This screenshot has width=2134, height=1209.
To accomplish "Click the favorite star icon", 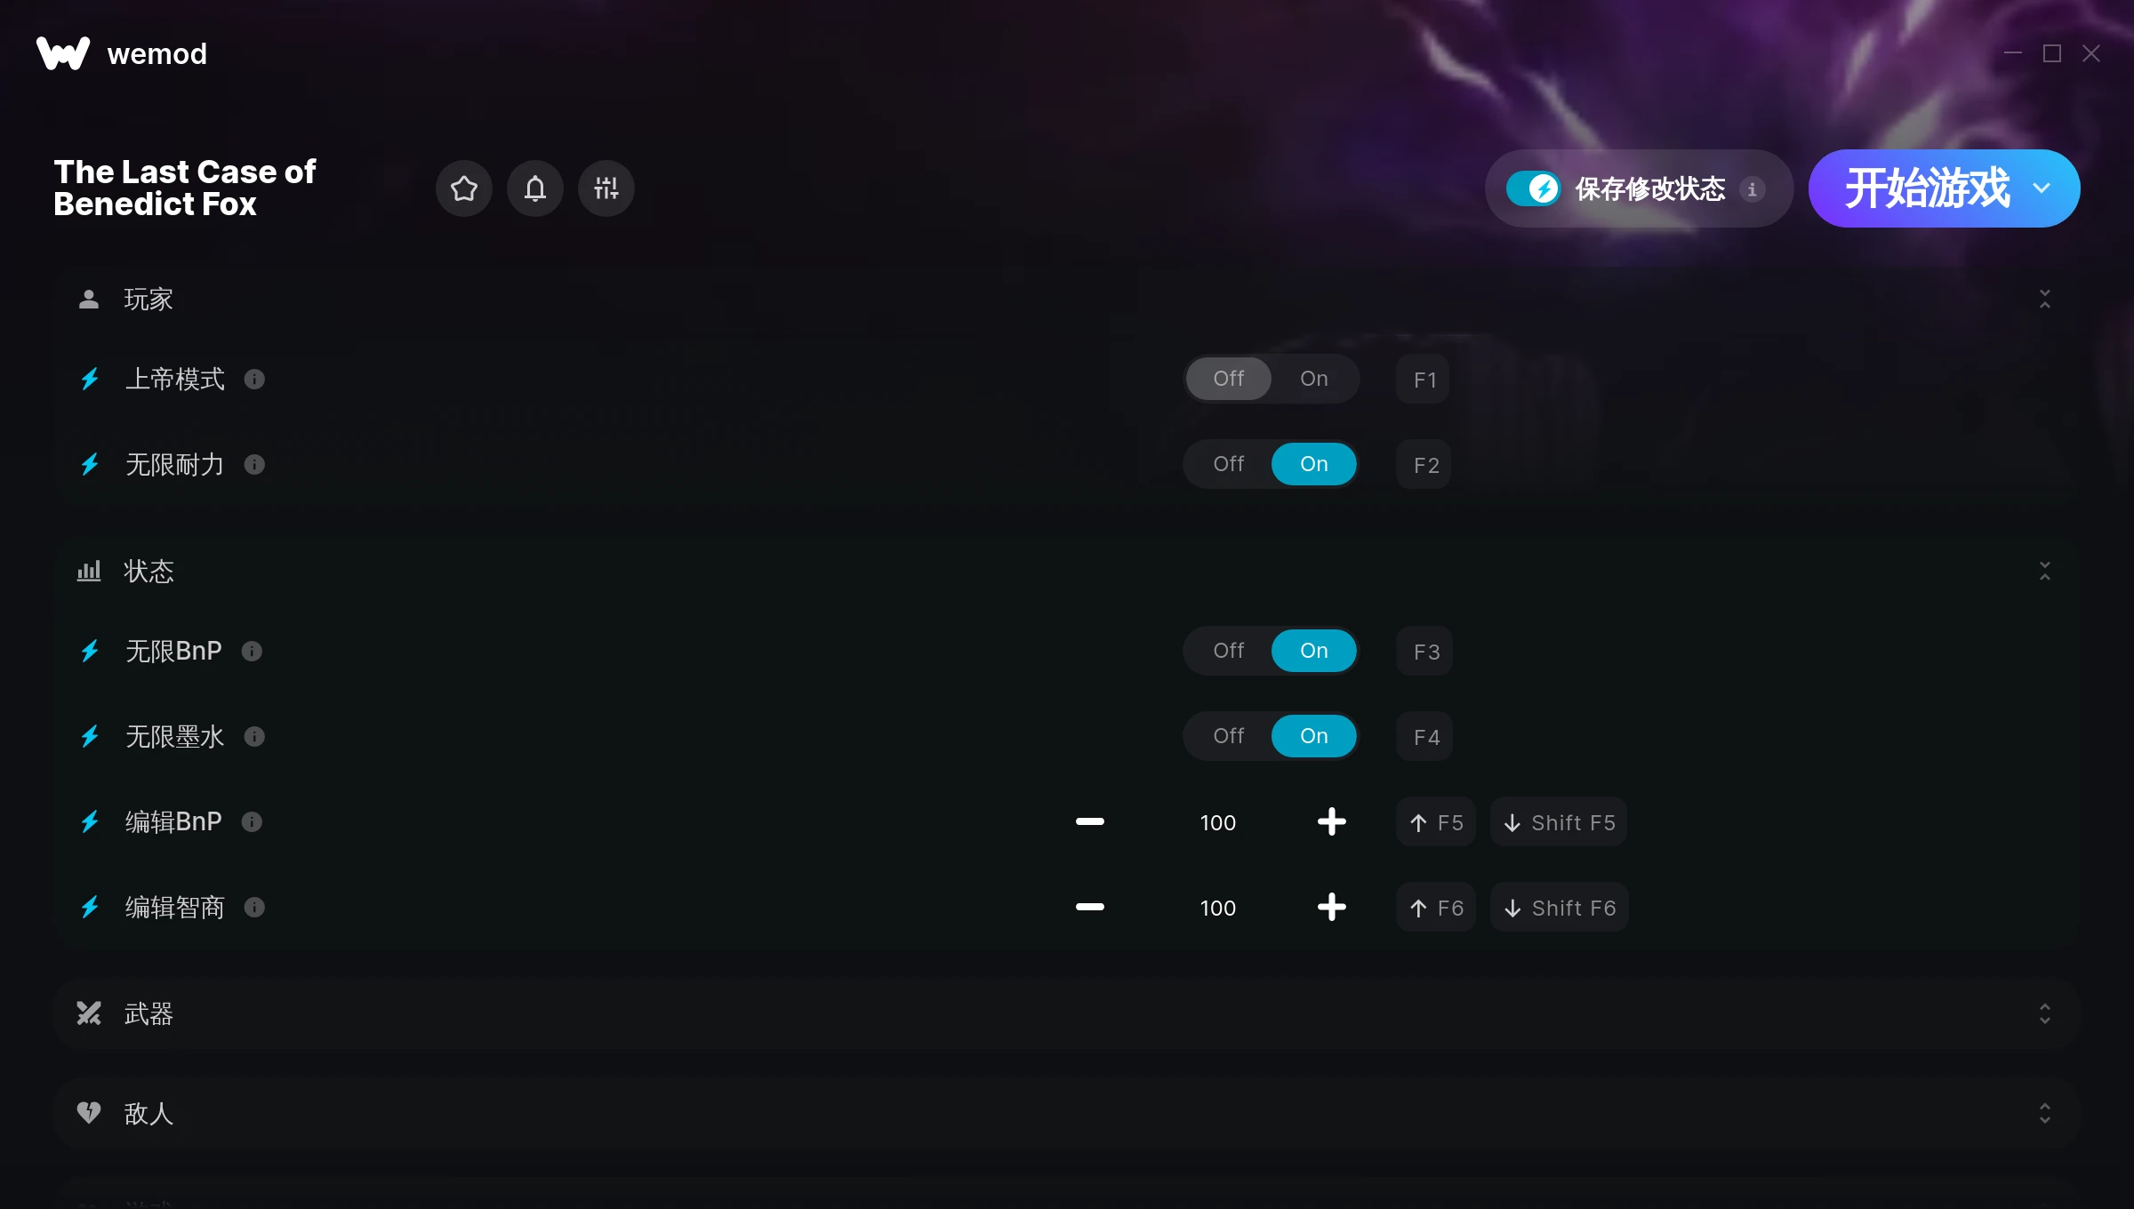I will tap(463, 188).
